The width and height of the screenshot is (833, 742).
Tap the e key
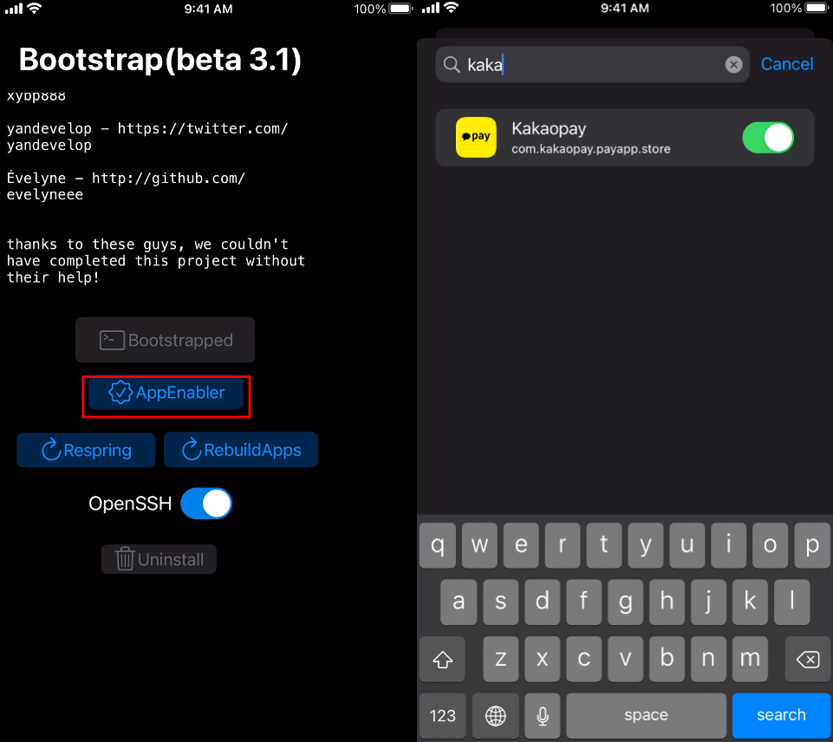pyautogui.click(x=521, y=545)
